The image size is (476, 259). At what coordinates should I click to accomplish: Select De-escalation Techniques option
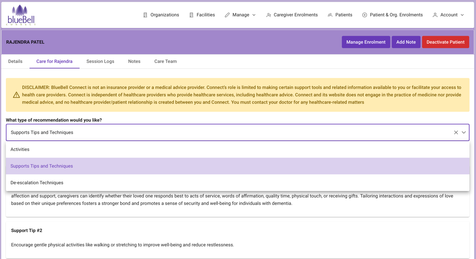(x=37, y=183)
